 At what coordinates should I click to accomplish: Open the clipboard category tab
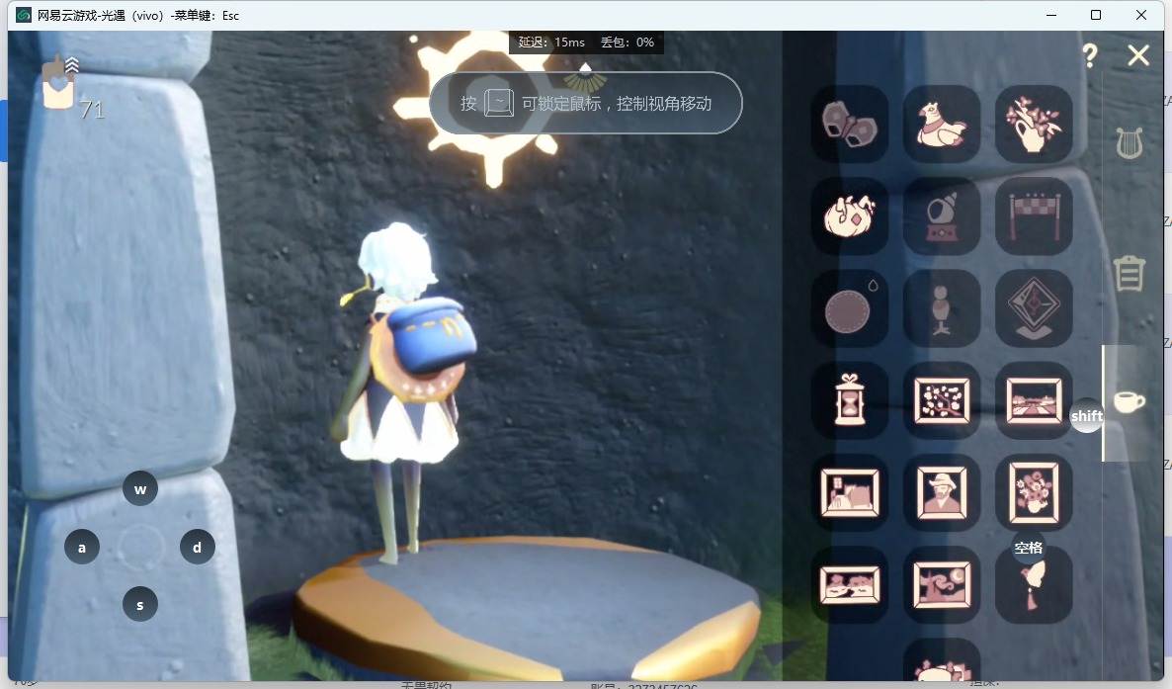(1130, 272)
